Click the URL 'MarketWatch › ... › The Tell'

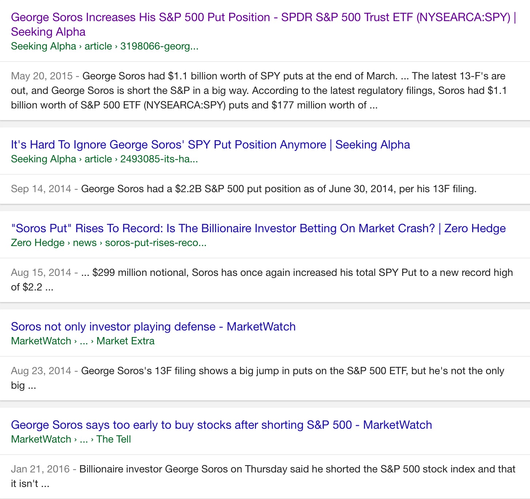[x=71, y=439]
